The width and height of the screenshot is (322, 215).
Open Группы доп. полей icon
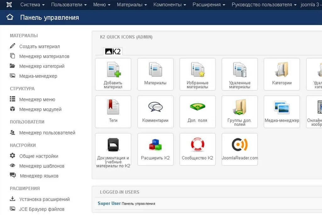(240, 112)
